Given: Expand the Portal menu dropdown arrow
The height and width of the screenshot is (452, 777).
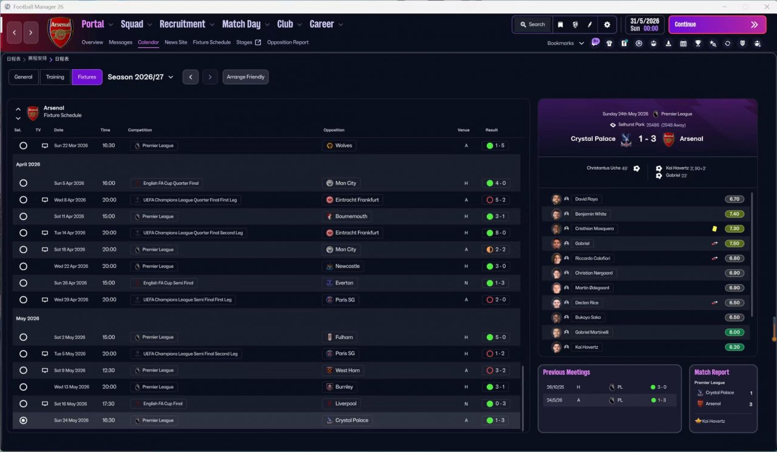Looking at the screenshot, I should pyautogui.click(x=110, y=25).
